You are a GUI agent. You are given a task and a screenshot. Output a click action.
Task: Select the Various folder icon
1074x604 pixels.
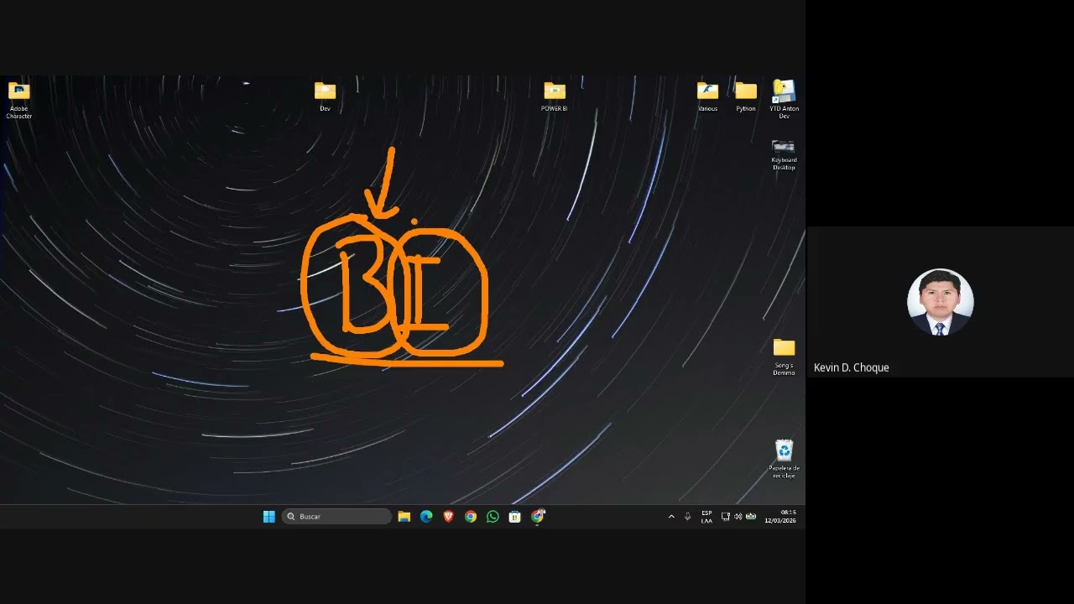[707, 97]
